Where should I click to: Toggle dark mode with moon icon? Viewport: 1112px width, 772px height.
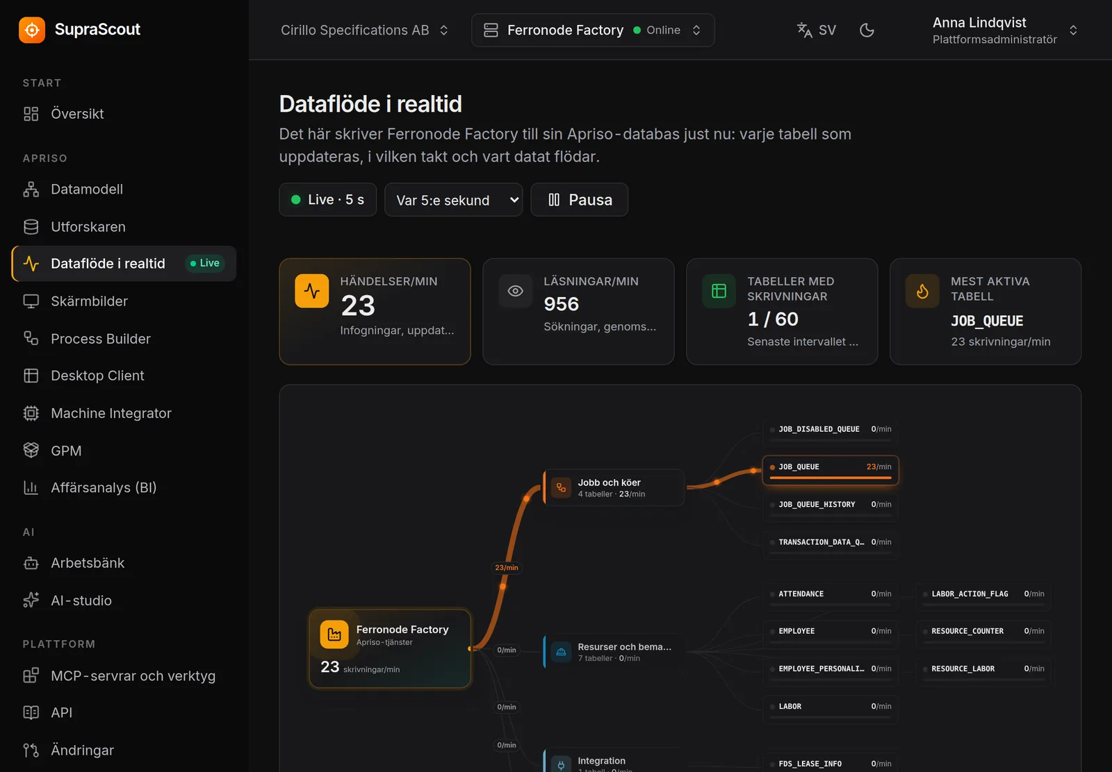(x=867, y=30)
